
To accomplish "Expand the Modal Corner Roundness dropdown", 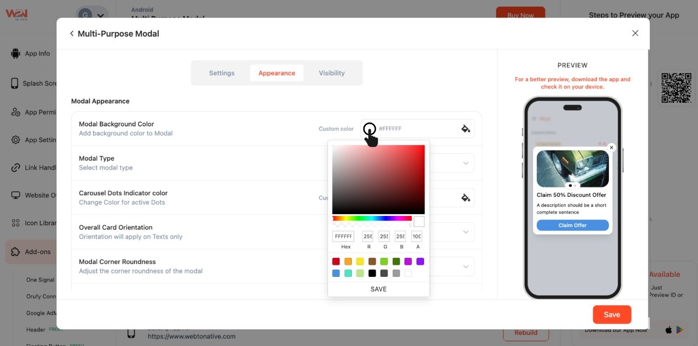I will [465, 266].
